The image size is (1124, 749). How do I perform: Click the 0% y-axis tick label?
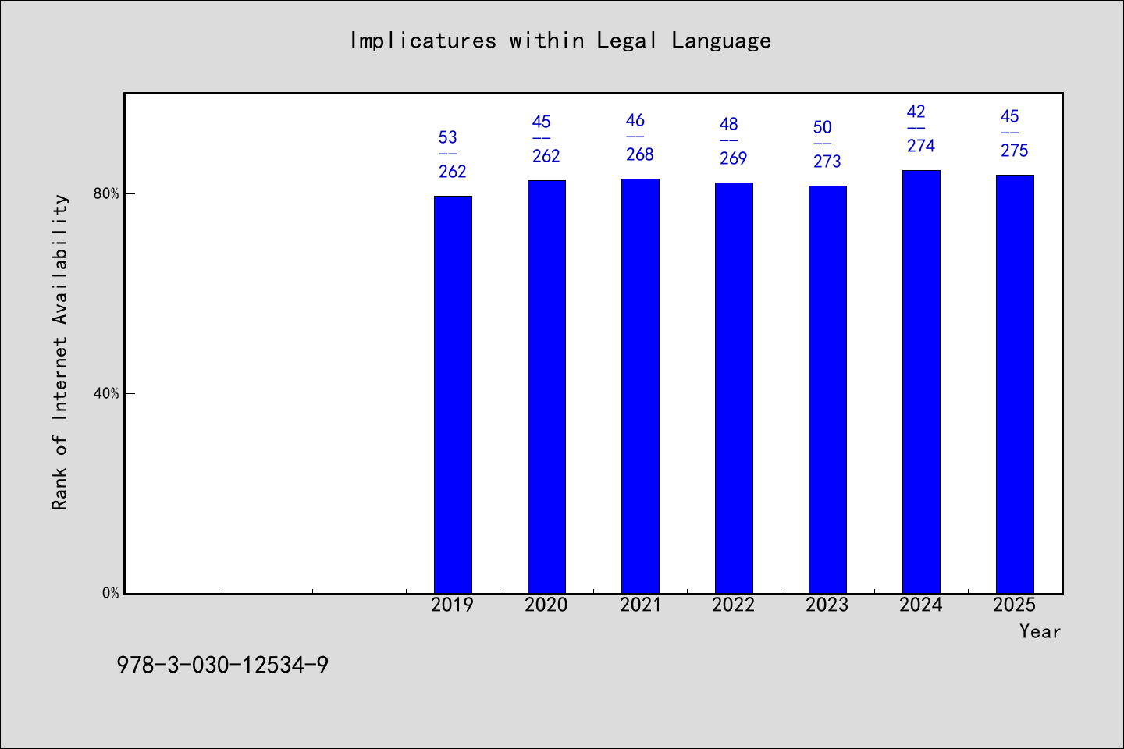coord(110,593)
